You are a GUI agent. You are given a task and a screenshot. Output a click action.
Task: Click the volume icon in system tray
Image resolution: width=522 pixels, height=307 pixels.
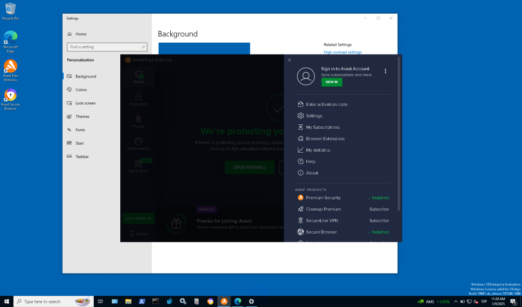coord(476,302)
